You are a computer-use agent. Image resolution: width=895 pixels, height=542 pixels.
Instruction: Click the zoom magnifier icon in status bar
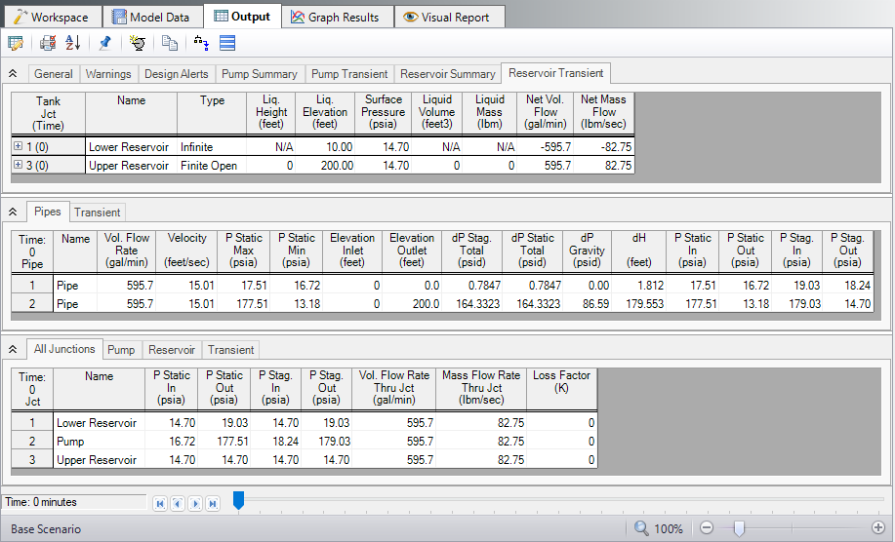tap(641, 528)
